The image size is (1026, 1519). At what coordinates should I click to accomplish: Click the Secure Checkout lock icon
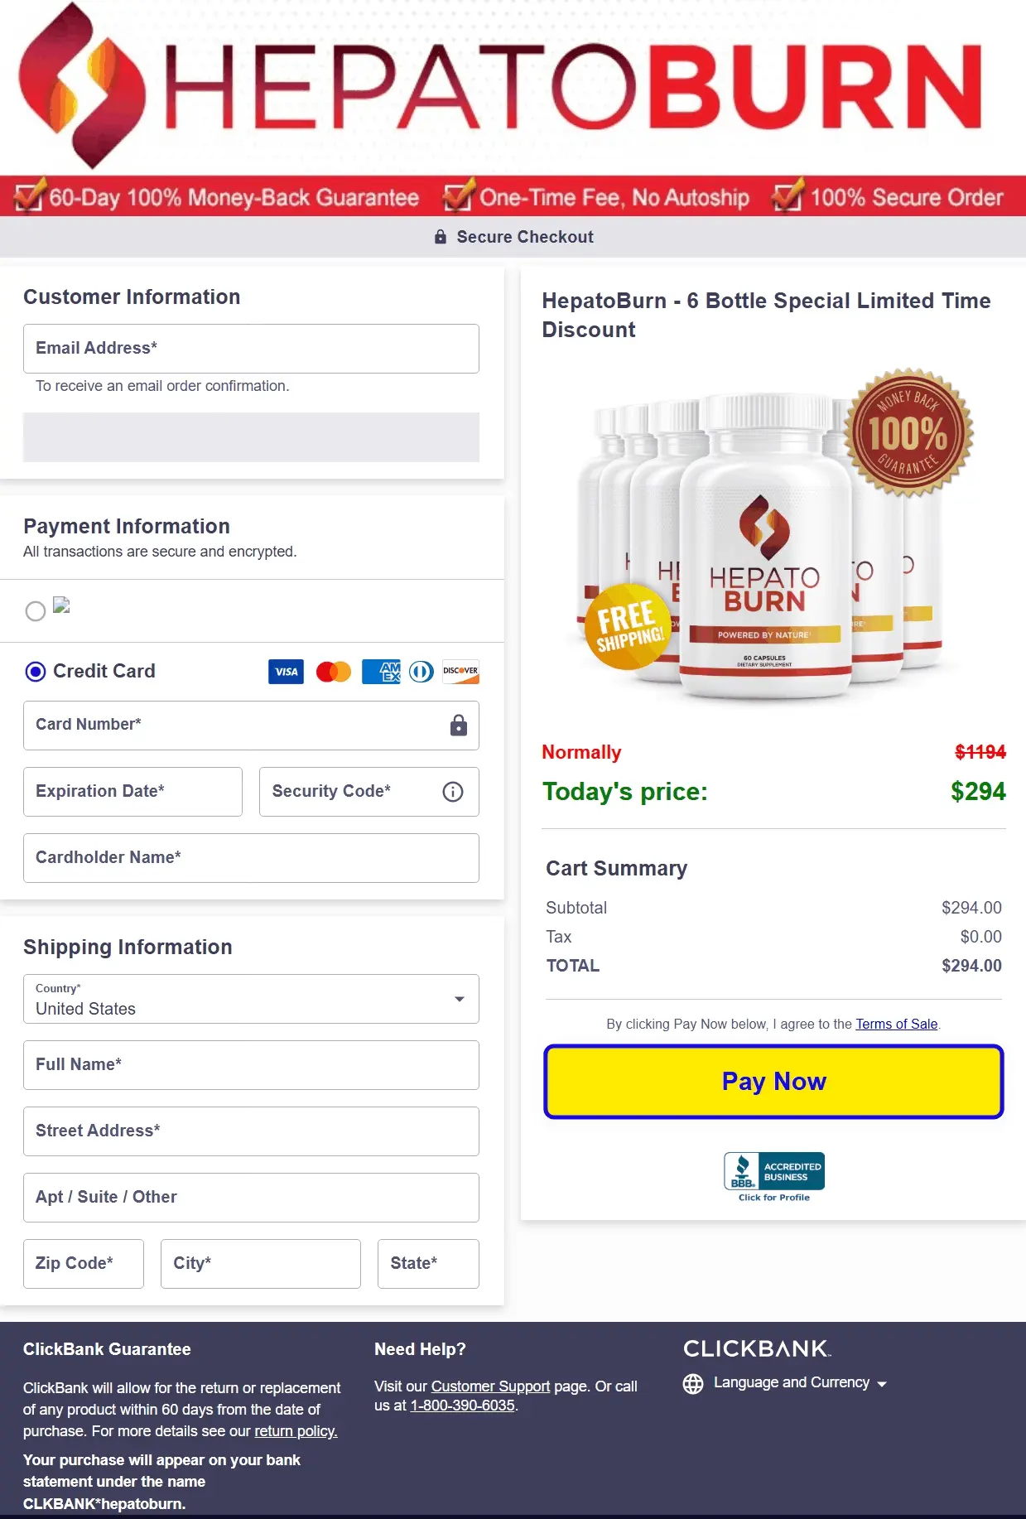pyautogui.click(x=440, y=237)
